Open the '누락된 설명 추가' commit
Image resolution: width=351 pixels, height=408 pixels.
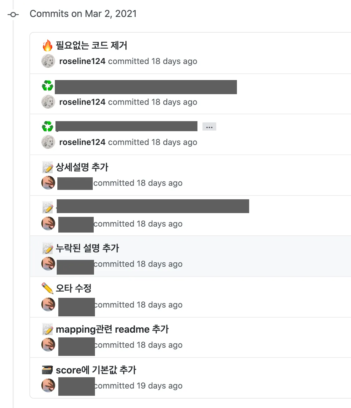pos(87,248)
